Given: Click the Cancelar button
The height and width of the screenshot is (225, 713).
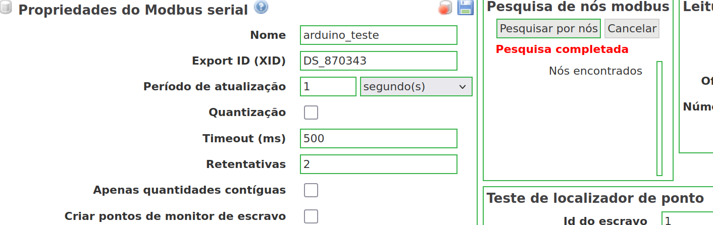Looking at the screenshot, I should (x=632, y=29).
